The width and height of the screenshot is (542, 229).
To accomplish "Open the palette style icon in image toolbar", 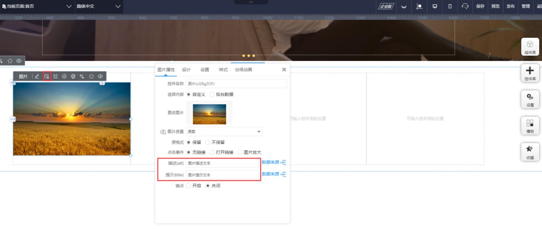I will [73, 77].
